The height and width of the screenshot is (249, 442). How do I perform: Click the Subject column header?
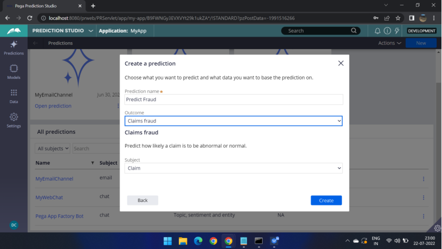(108, 163)
